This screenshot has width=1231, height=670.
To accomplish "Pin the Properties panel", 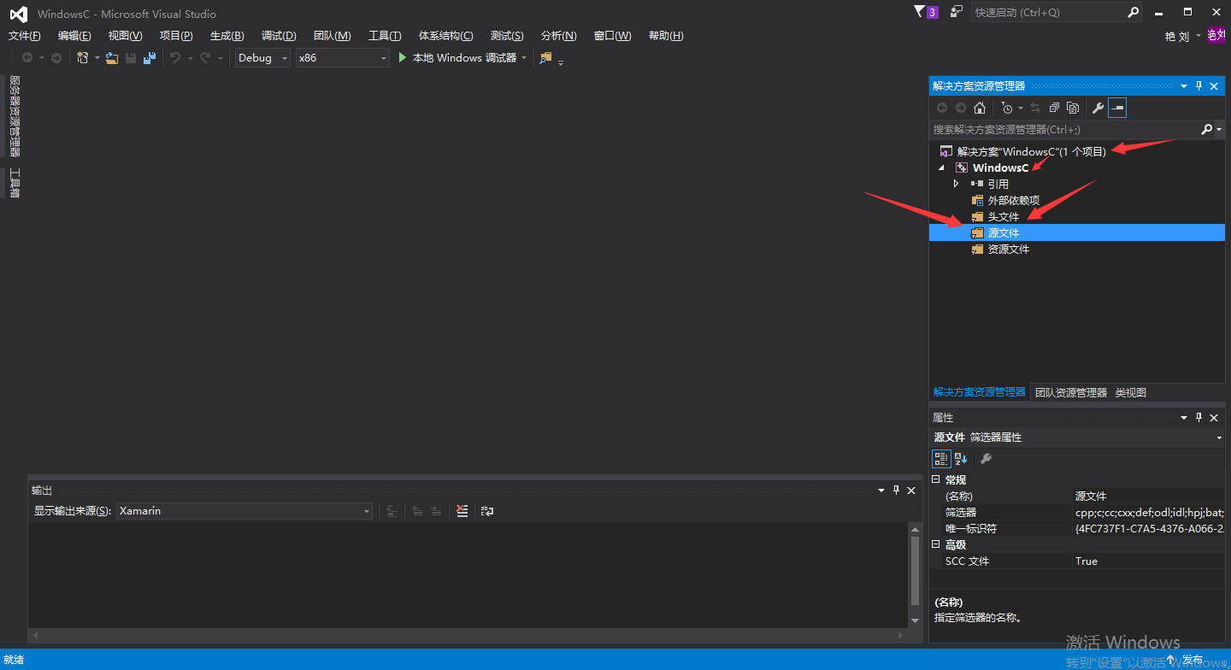I will [x=1199, y=418].
